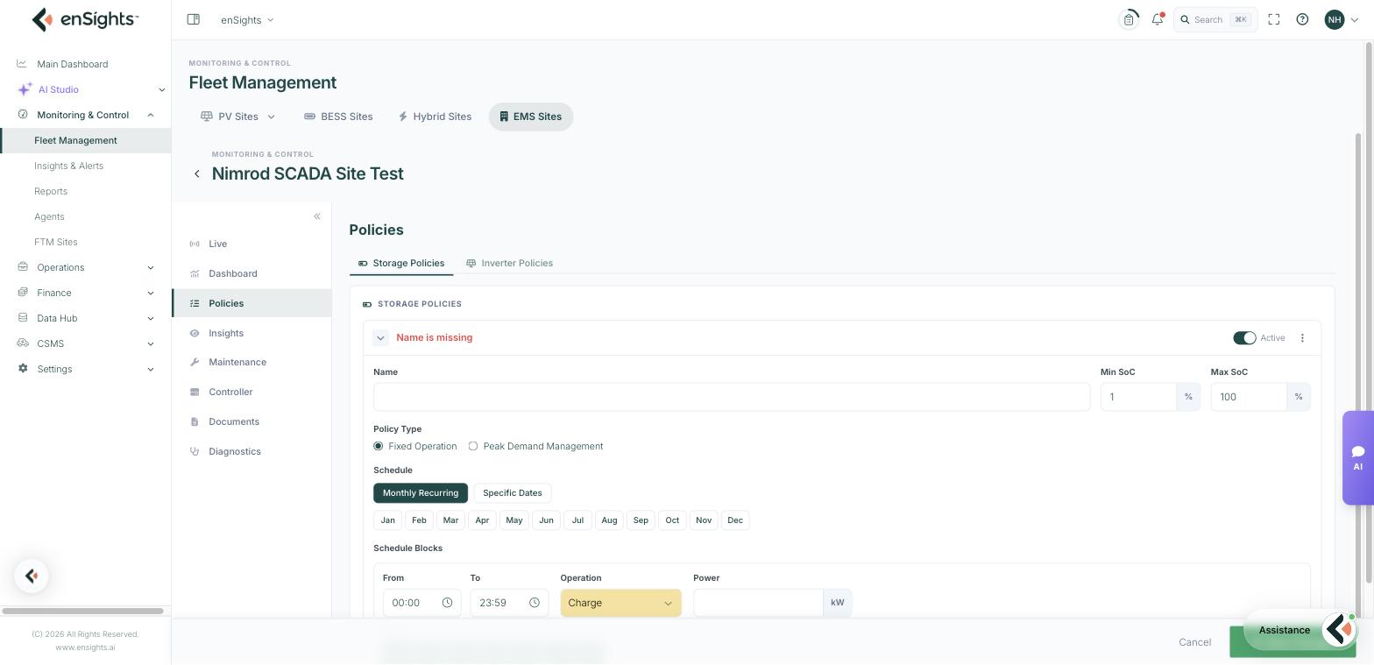This screenshot has height=665, width=1374.
Task: Toggle the sidebar panel icon
Action: click(x=194, y=19)
